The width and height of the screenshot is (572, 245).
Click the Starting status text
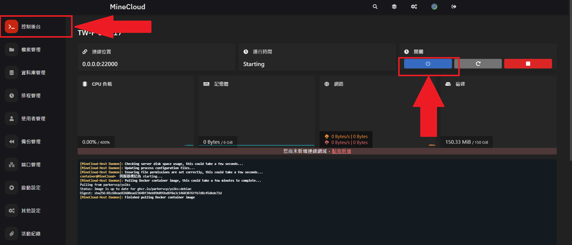(x=254, y=64)
